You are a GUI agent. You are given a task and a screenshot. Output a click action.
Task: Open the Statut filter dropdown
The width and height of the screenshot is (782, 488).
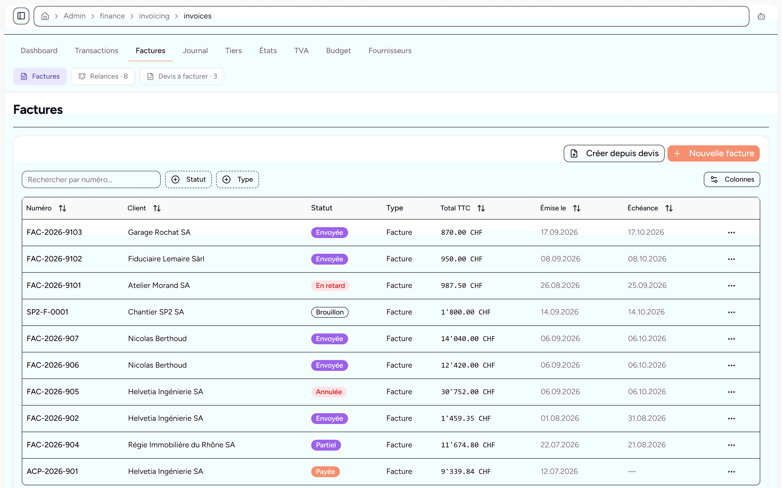point(188,179)
